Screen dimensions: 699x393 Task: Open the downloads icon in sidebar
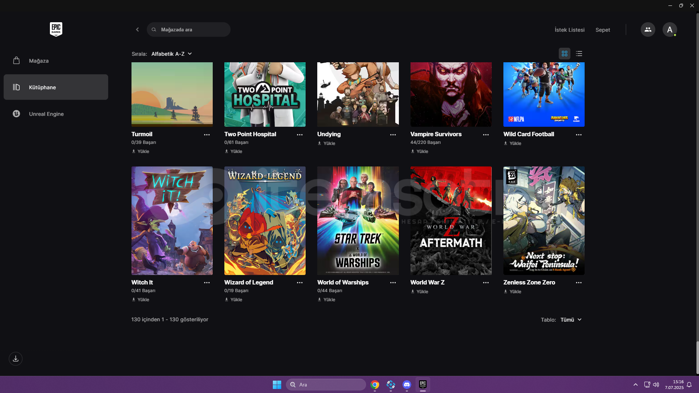click(16, 359)
